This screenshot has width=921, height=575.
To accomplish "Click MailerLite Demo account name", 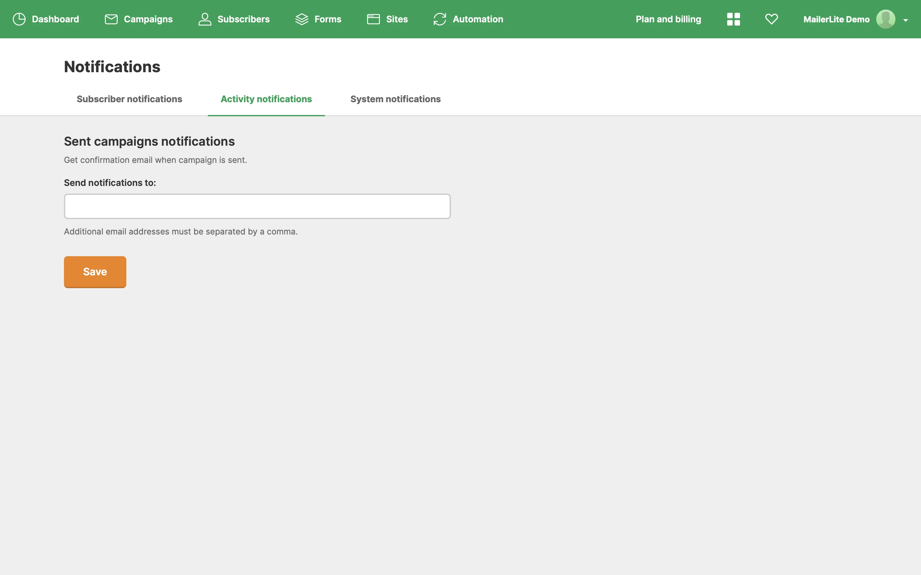I will click(x=836, y=19).
